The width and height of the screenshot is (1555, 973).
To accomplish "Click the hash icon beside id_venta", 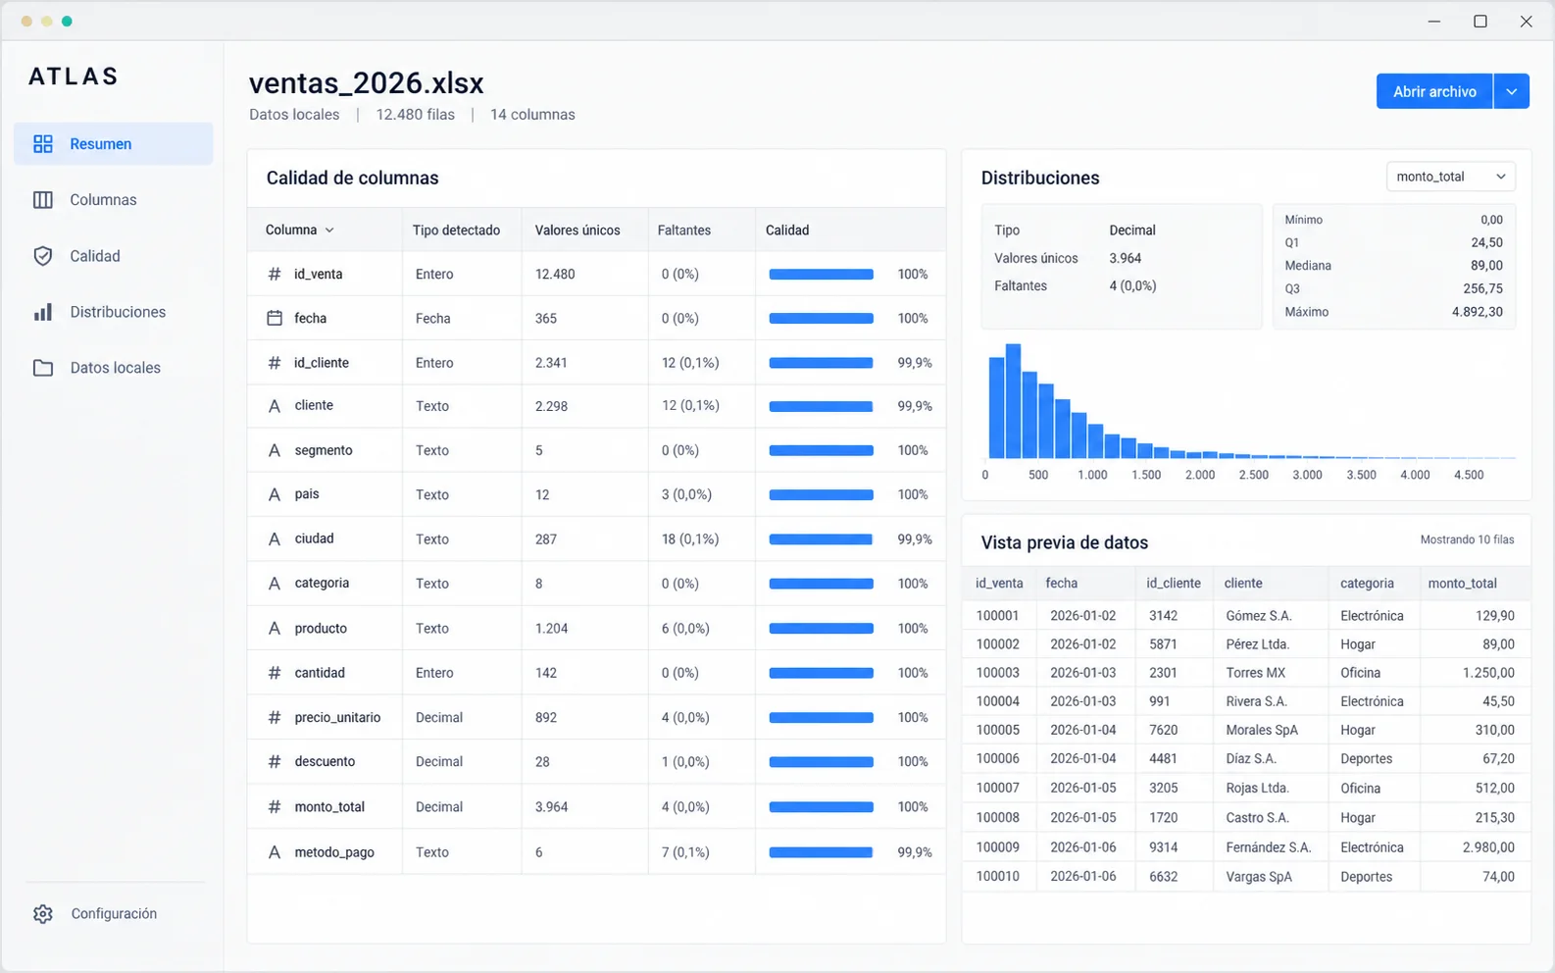I will (275, 275).
